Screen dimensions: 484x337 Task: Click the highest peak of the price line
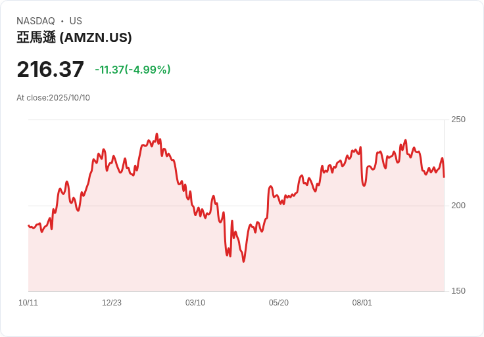click(157, 134)
